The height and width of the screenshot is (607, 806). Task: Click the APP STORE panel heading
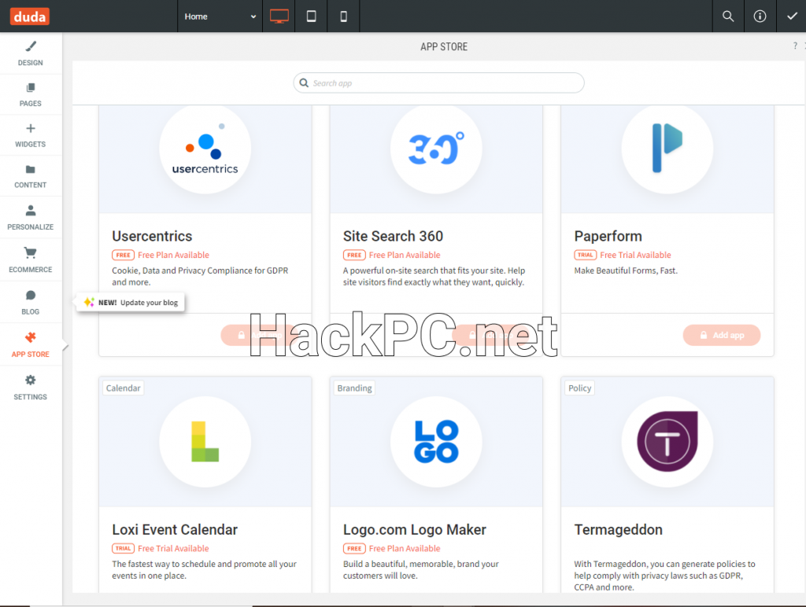pos(444,46)
